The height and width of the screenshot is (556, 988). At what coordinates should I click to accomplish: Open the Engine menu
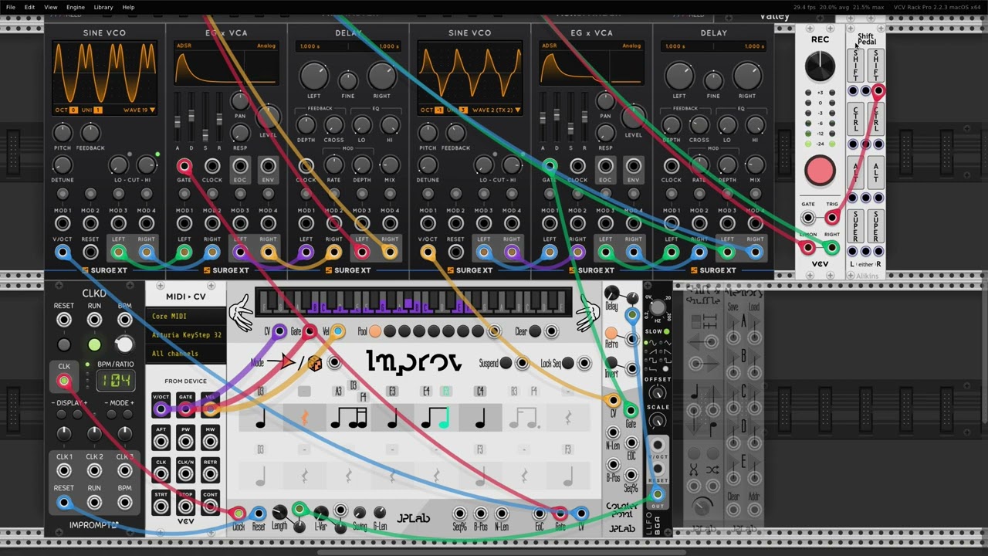coord(75,7)
